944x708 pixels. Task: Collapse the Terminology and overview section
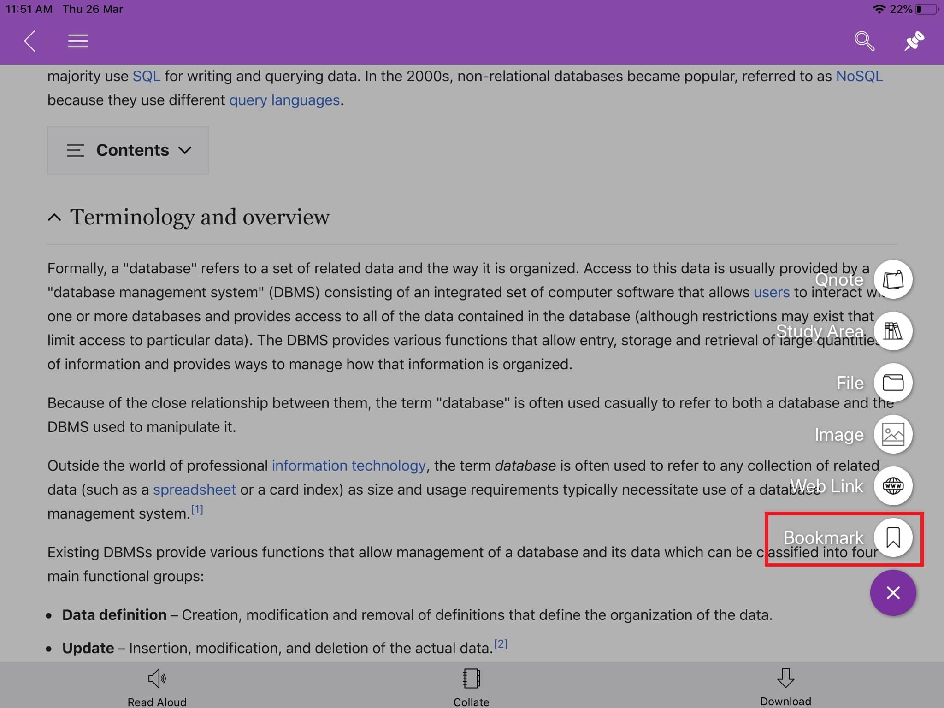54,217
